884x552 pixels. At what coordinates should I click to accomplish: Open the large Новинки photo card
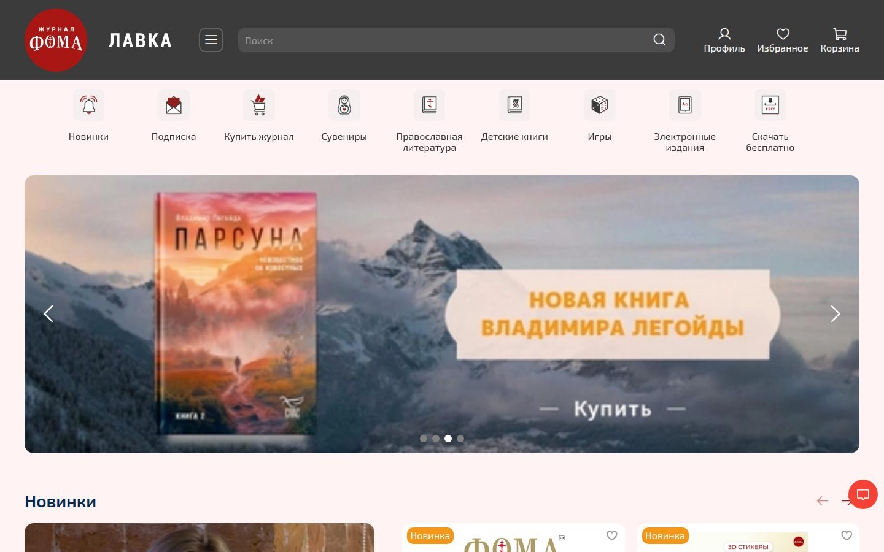200,538
